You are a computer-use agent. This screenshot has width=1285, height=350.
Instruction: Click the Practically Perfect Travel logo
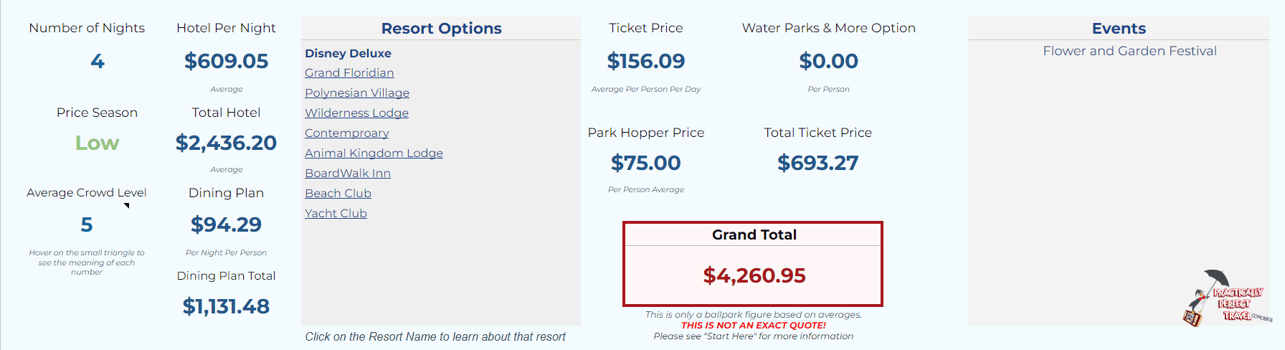[1227, 298]
